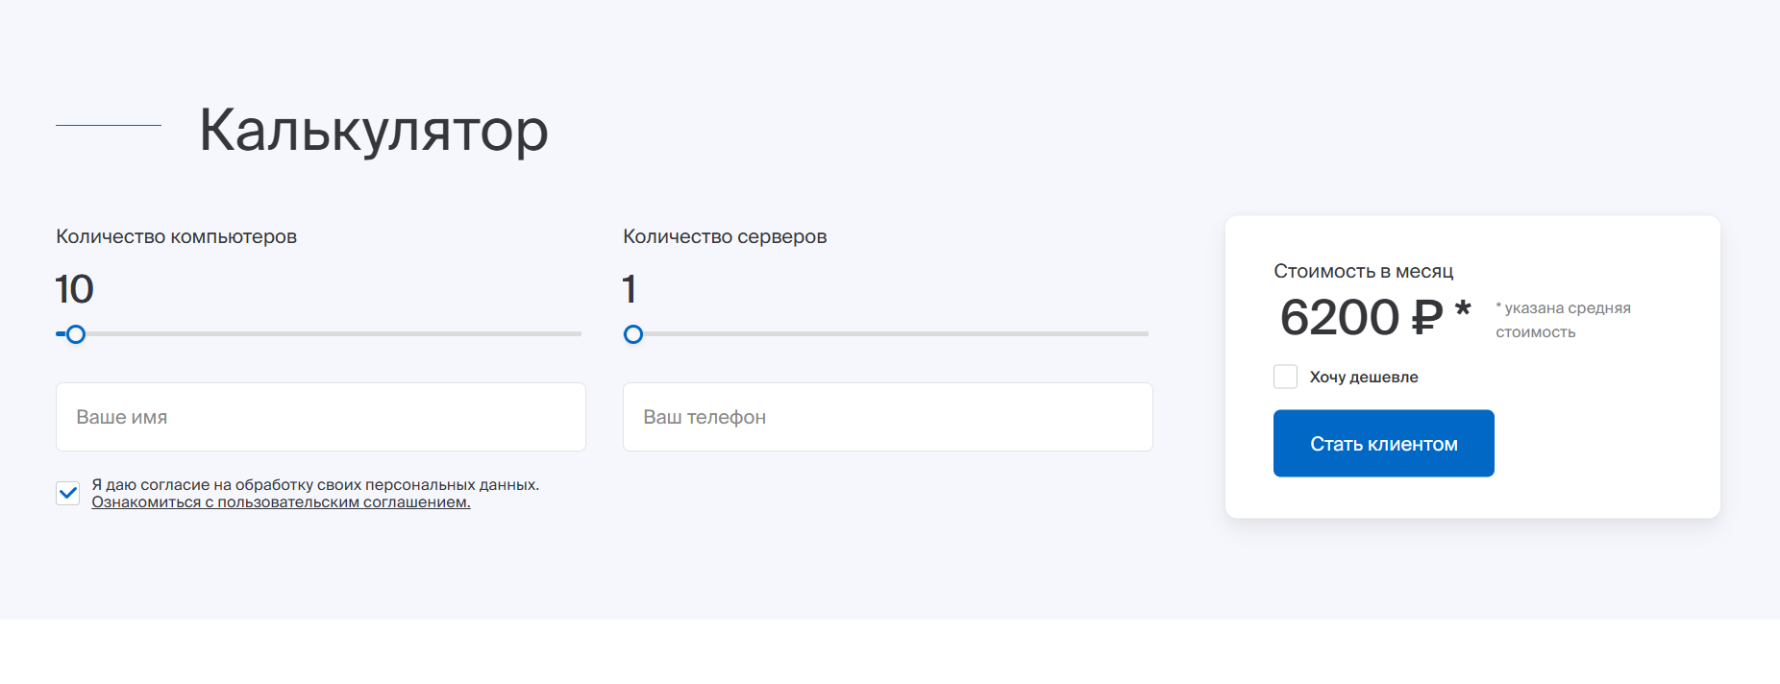The width and height of the screenshot is (1780, 684).
Task: Click the servers value "1"
Action: coord(630,289)
